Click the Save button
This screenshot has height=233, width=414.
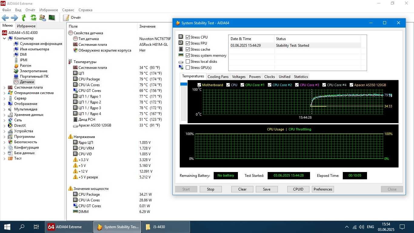[x=267, y=189]
